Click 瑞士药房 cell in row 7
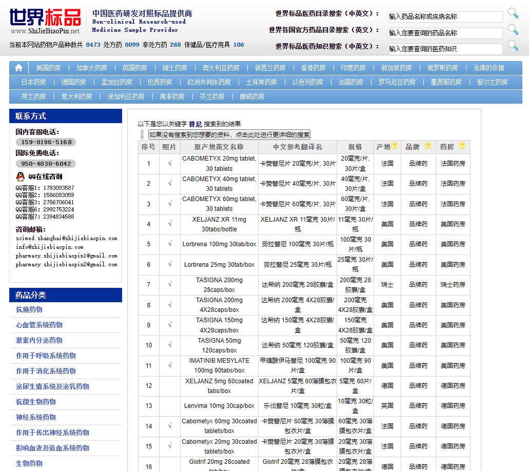 (453, 285)
